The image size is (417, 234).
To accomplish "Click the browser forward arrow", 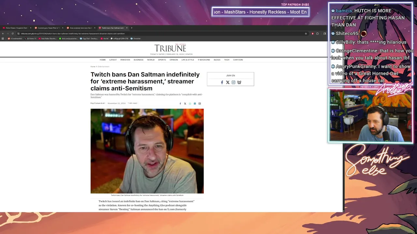I will tap(7, 33).
